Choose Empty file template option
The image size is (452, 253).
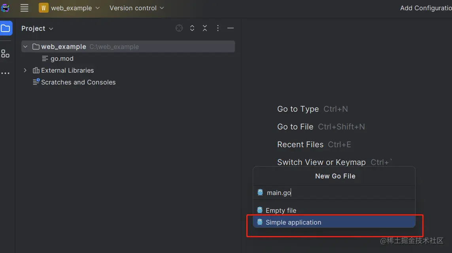(281, 210)
